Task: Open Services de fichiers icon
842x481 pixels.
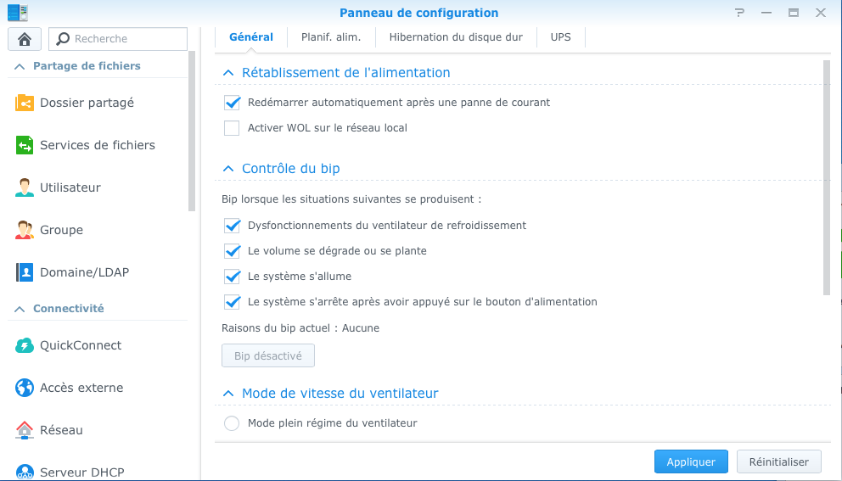Action: (25, 145)
